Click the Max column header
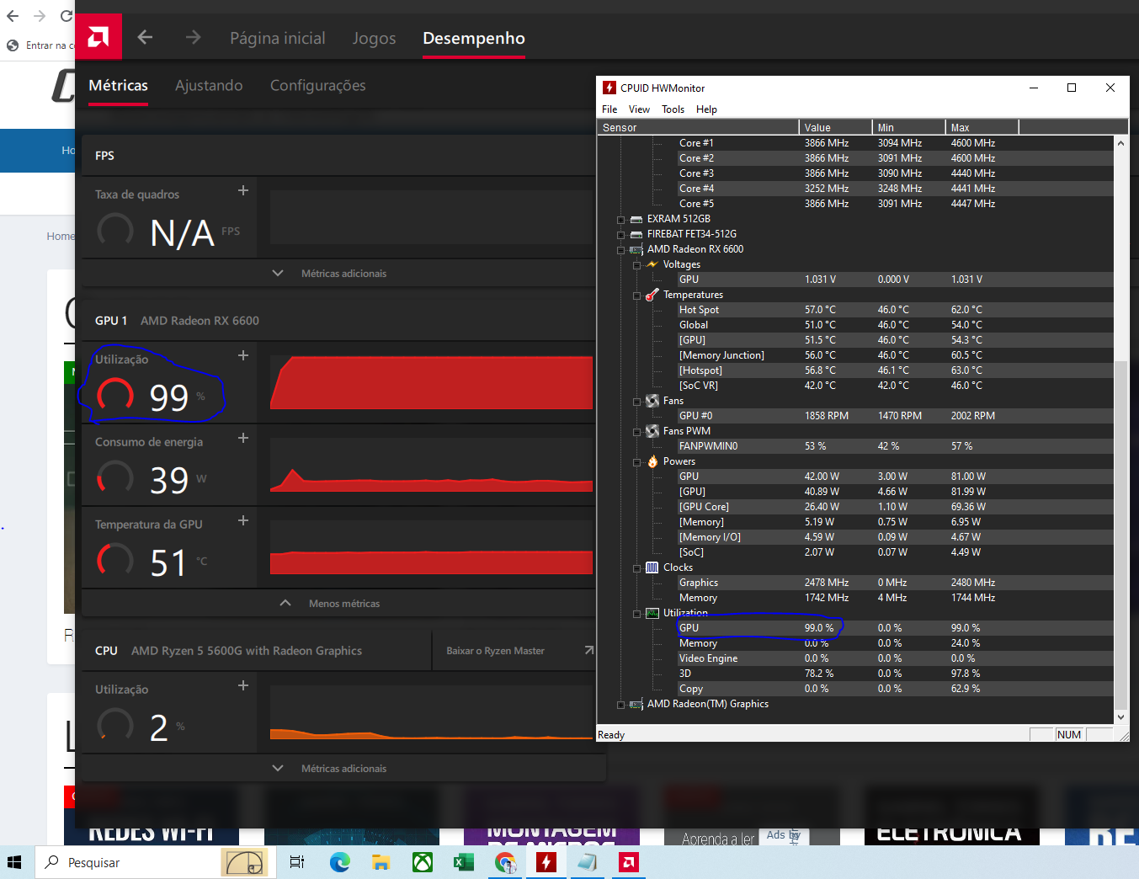Screen dimensions: 1139x879 tap(982, 127)
